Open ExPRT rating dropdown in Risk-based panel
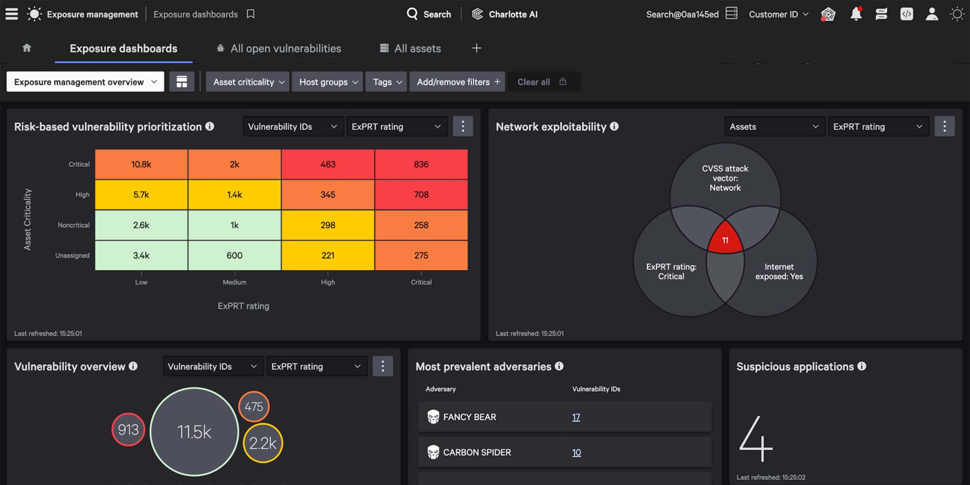The image size is (970, 485). [x=397, y=126]
